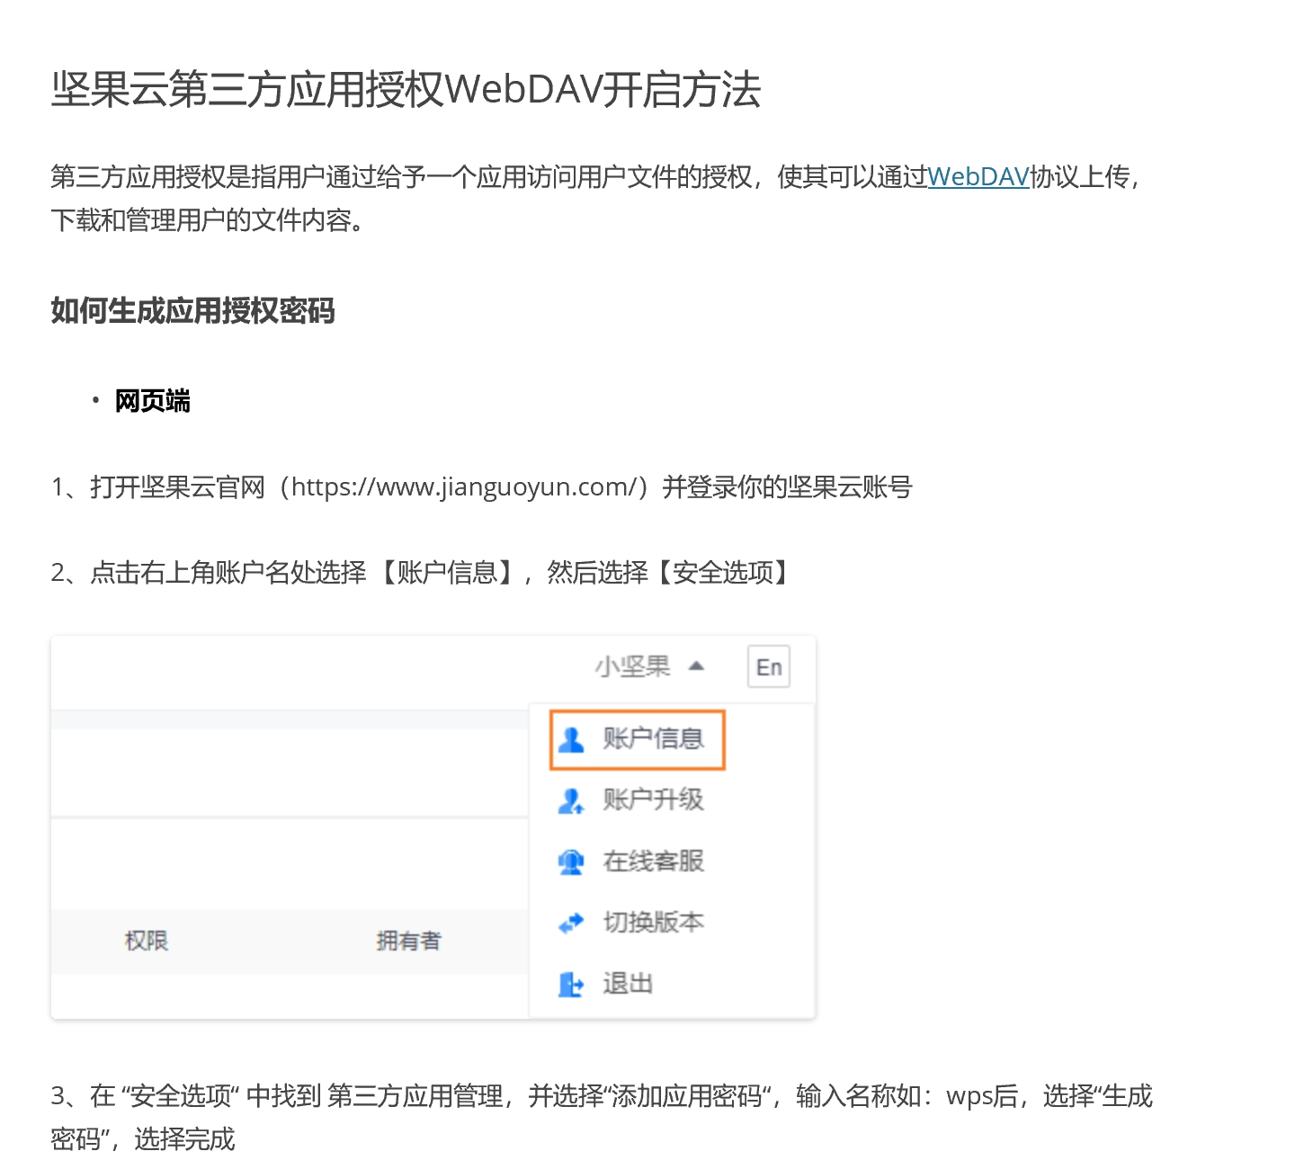Click the heading 如何生成应用授权密码

coord(192,311)
